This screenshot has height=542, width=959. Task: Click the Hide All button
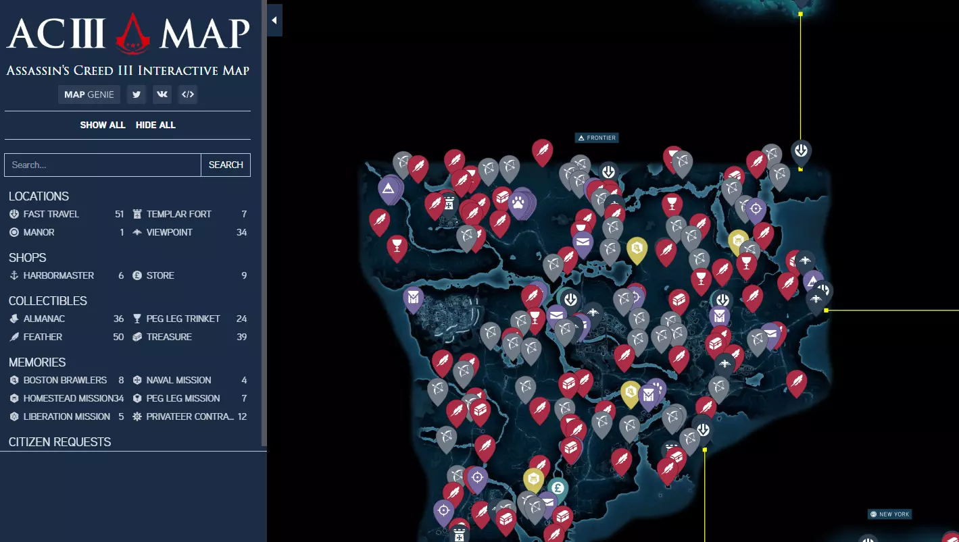click(x=155, y=125)
